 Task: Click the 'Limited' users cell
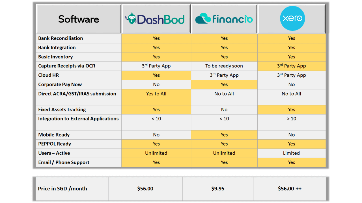(292, 153)
